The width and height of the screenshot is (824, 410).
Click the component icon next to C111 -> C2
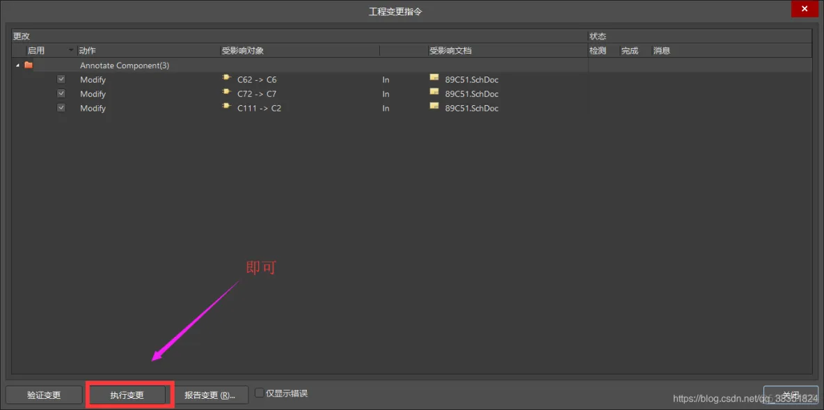point(226,106)
